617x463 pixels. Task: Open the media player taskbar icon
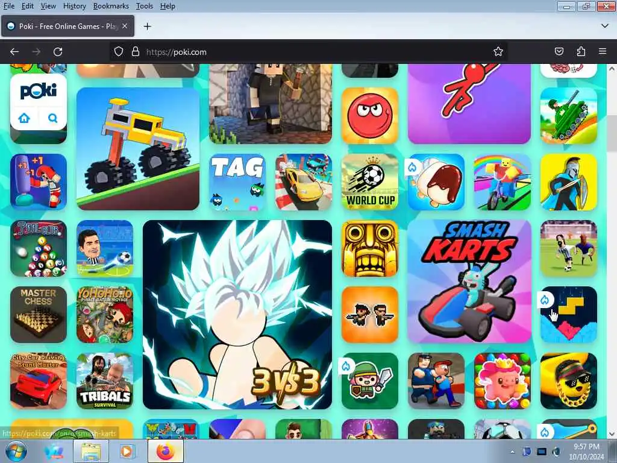(127, 451)
